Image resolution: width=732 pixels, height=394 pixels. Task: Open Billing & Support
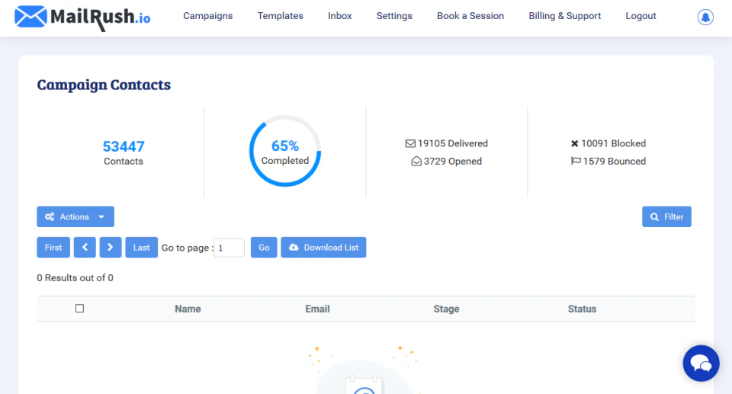(x=565, y=16)
